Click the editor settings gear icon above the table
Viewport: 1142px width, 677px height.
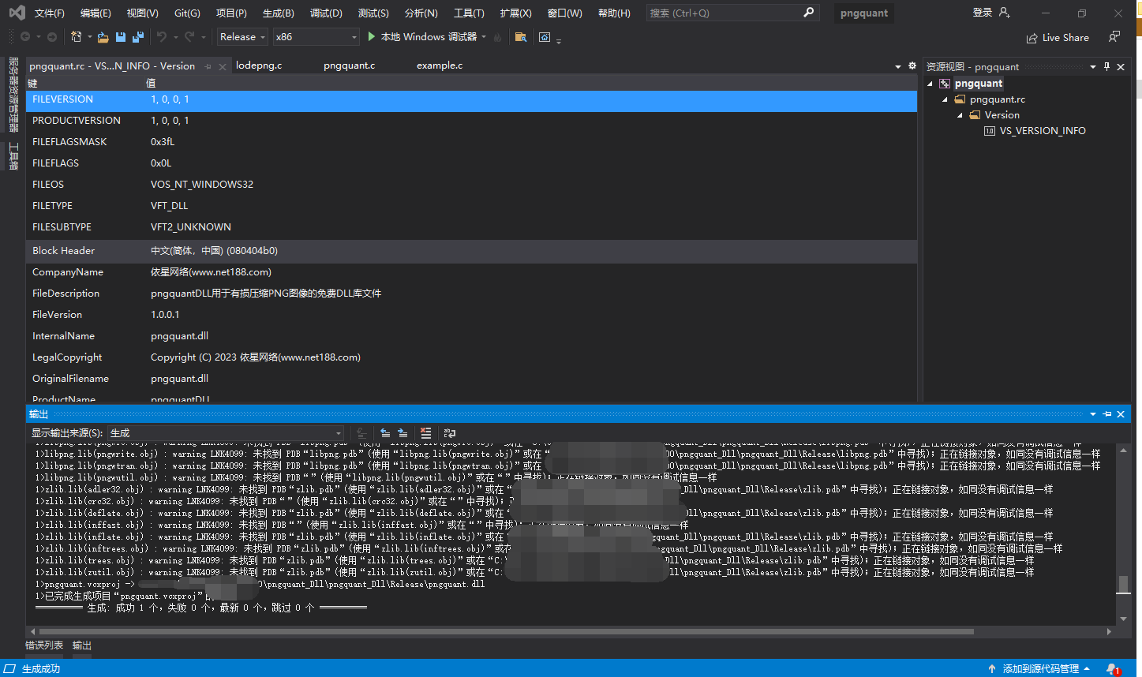point(912,66)
